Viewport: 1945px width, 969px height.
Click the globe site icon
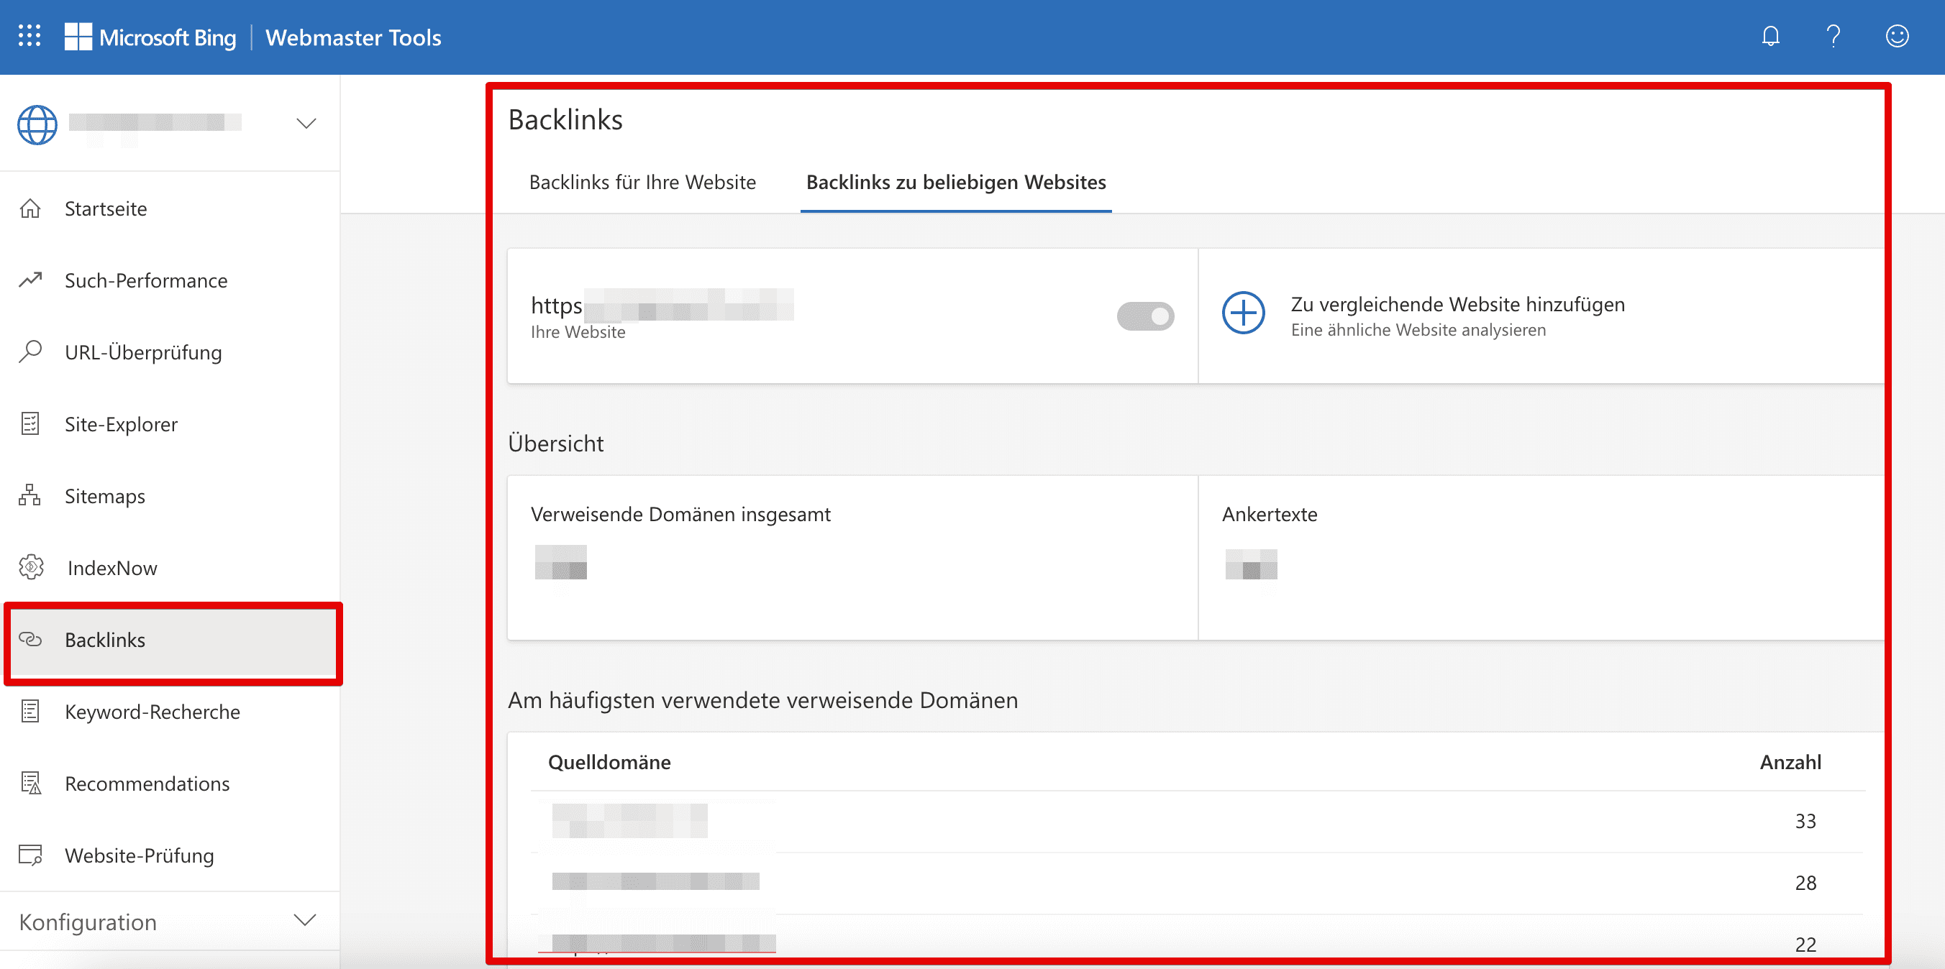[37, 124]
